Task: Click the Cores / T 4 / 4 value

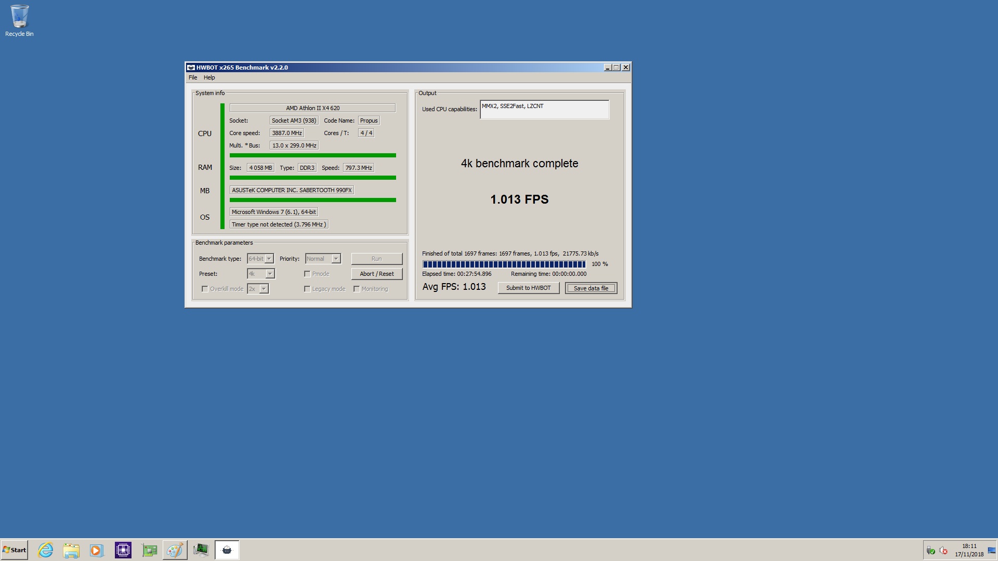Action: coord(366,133)
